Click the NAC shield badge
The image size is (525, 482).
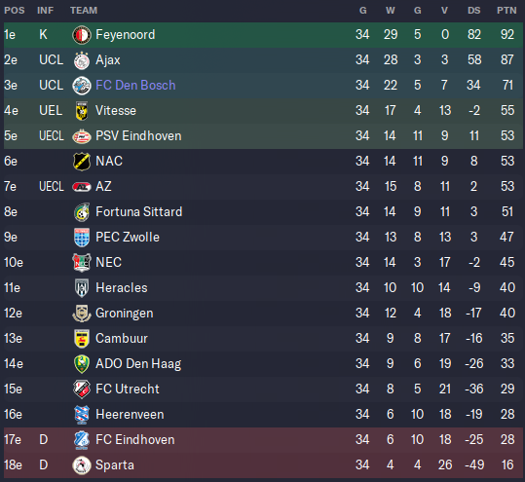82,162
